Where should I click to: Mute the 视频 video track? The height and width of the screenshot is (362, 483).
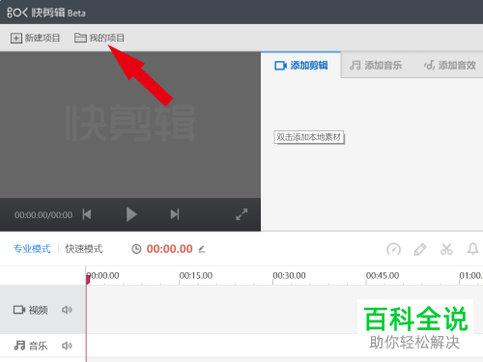tap(67, 310)
